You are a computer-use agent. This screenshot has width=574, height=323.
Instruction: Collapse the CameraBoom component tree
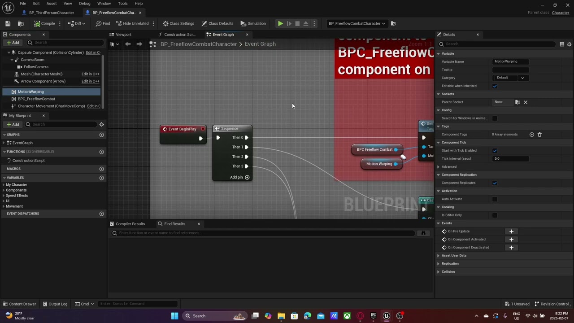click(x=12, y=60)
